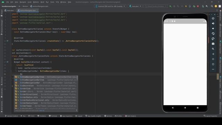Open the File menu
The width and height of the screenshot is (222, 125).
point(8,2)
